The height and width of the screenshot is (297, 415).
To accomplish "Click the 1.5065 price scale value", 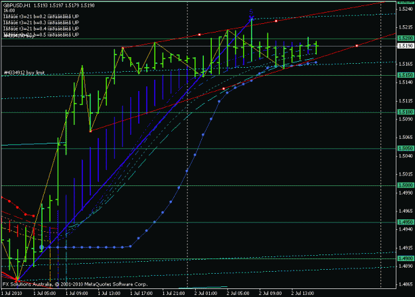I will click(x=406, y=138).
